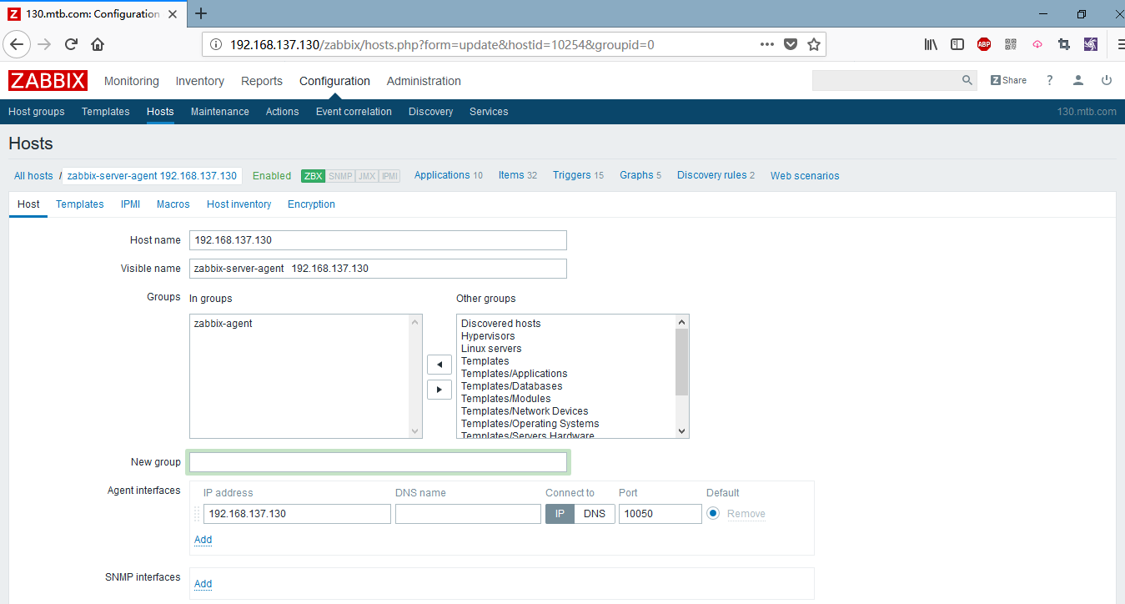Reload the current page
The height and width of the screenshot is (604, 1125).
point(71,44)
